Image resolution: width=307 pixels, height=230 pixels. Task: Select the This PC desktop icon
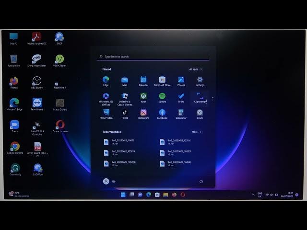(x=13, y=38)
